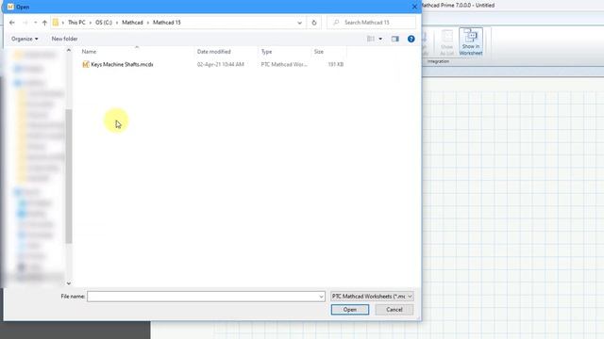Select OS (C:) in the address path

pyautogui.click(x=104, y=23)
